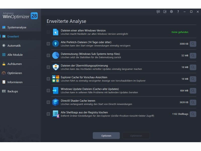The height and width of the screenshot is (151, 201).
Task: Click the skin/window mode icon in title bar
Action: pos(165,12)
